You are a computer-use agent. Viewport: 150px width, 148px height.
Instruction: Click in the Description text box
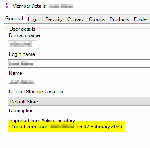[79, 132]
